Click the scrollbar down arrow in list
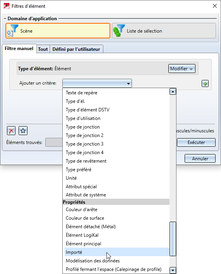Screen dimensions: 221x274 (173, 270)
